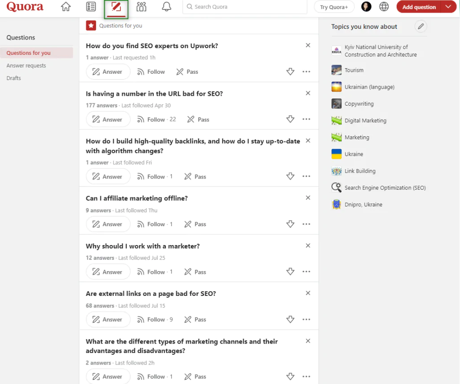
Task: Open more options for marketer question
Action: [x=306, y=272]
